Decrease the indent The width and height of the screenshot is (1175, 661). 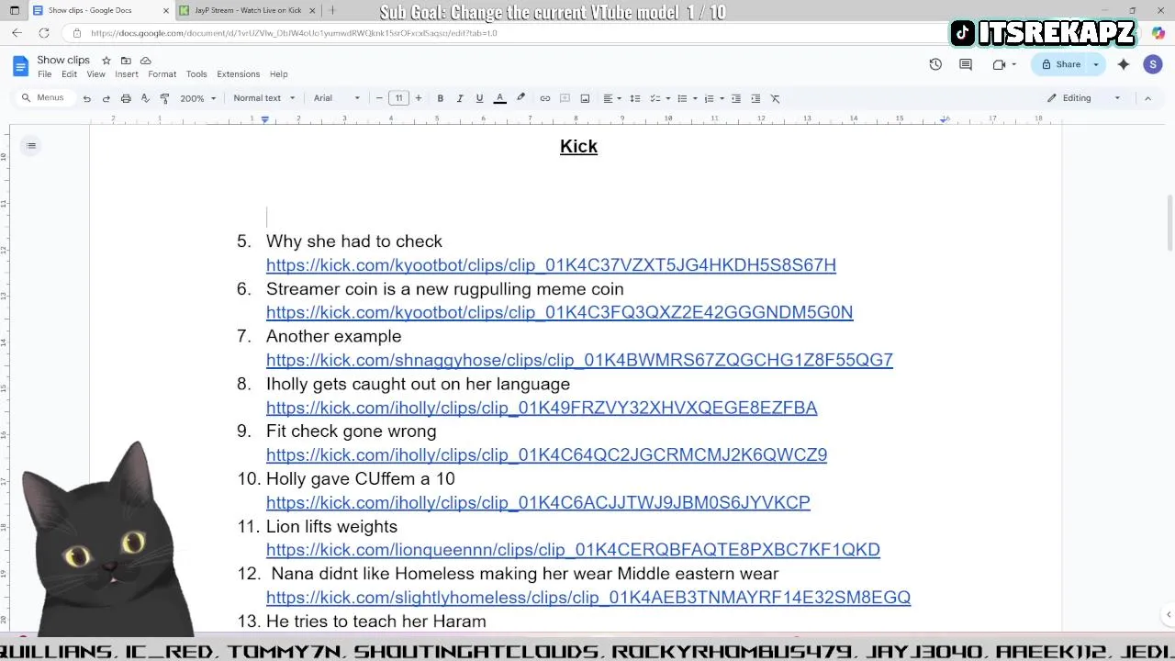[x=735, y=98]
